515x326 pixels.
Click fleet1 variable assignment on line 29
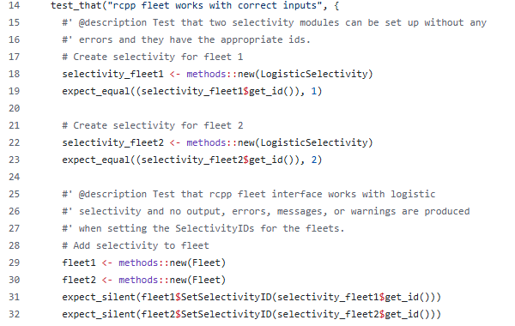[79, 263]
